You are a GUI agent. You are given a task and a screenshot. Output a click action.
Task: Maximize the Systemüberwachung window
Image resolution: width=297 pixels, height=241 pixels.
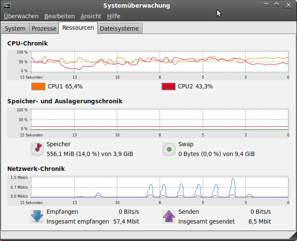coord(277,4)
